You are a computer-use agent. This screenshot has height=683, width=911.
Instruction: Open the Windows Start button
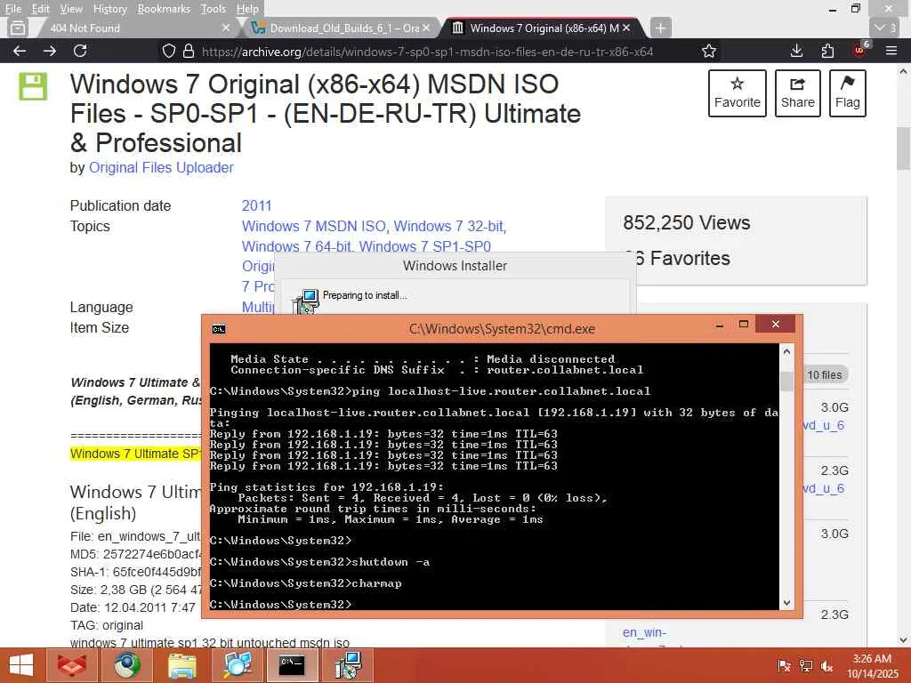[x=21, y=665]
